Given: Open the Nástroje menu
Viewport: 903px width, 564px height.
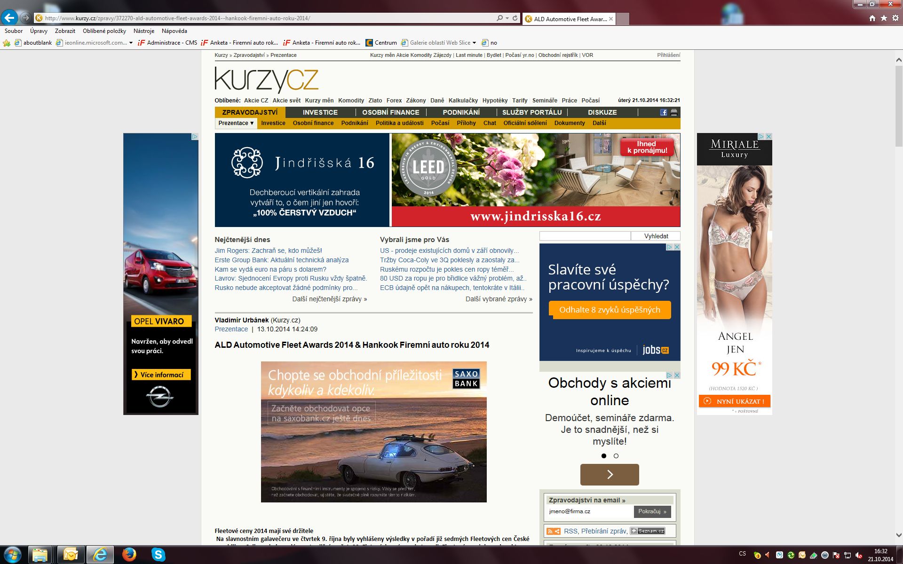Looking at the screenshot, I should (144, 31).
